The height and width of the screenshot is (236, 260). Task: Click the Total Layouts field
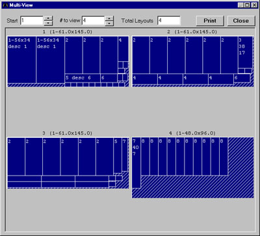pos(169,21)
